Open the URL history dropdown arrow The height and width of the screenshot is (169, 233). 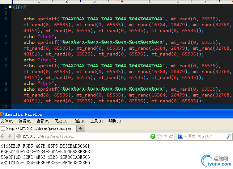(166, 136)
